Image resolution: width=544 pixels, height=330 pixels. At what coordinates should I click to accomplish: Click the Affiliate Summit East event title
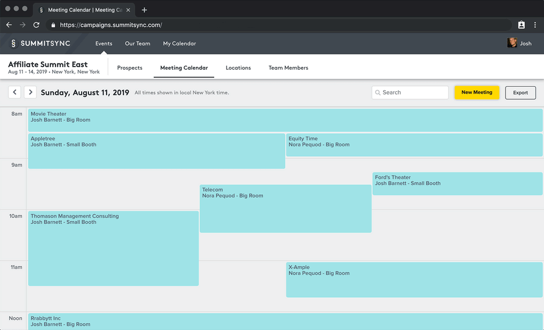48,64
